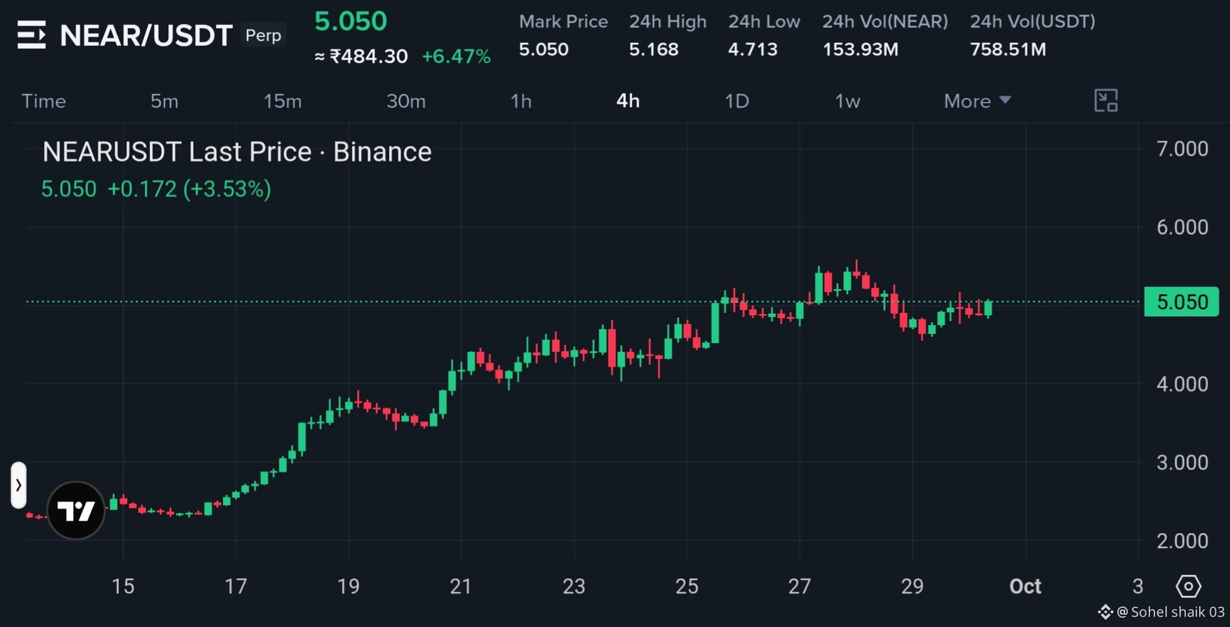Click the NEARUSDT Last Price Binance legend
The image size is (1230, 627).
[x=237, y=152]
